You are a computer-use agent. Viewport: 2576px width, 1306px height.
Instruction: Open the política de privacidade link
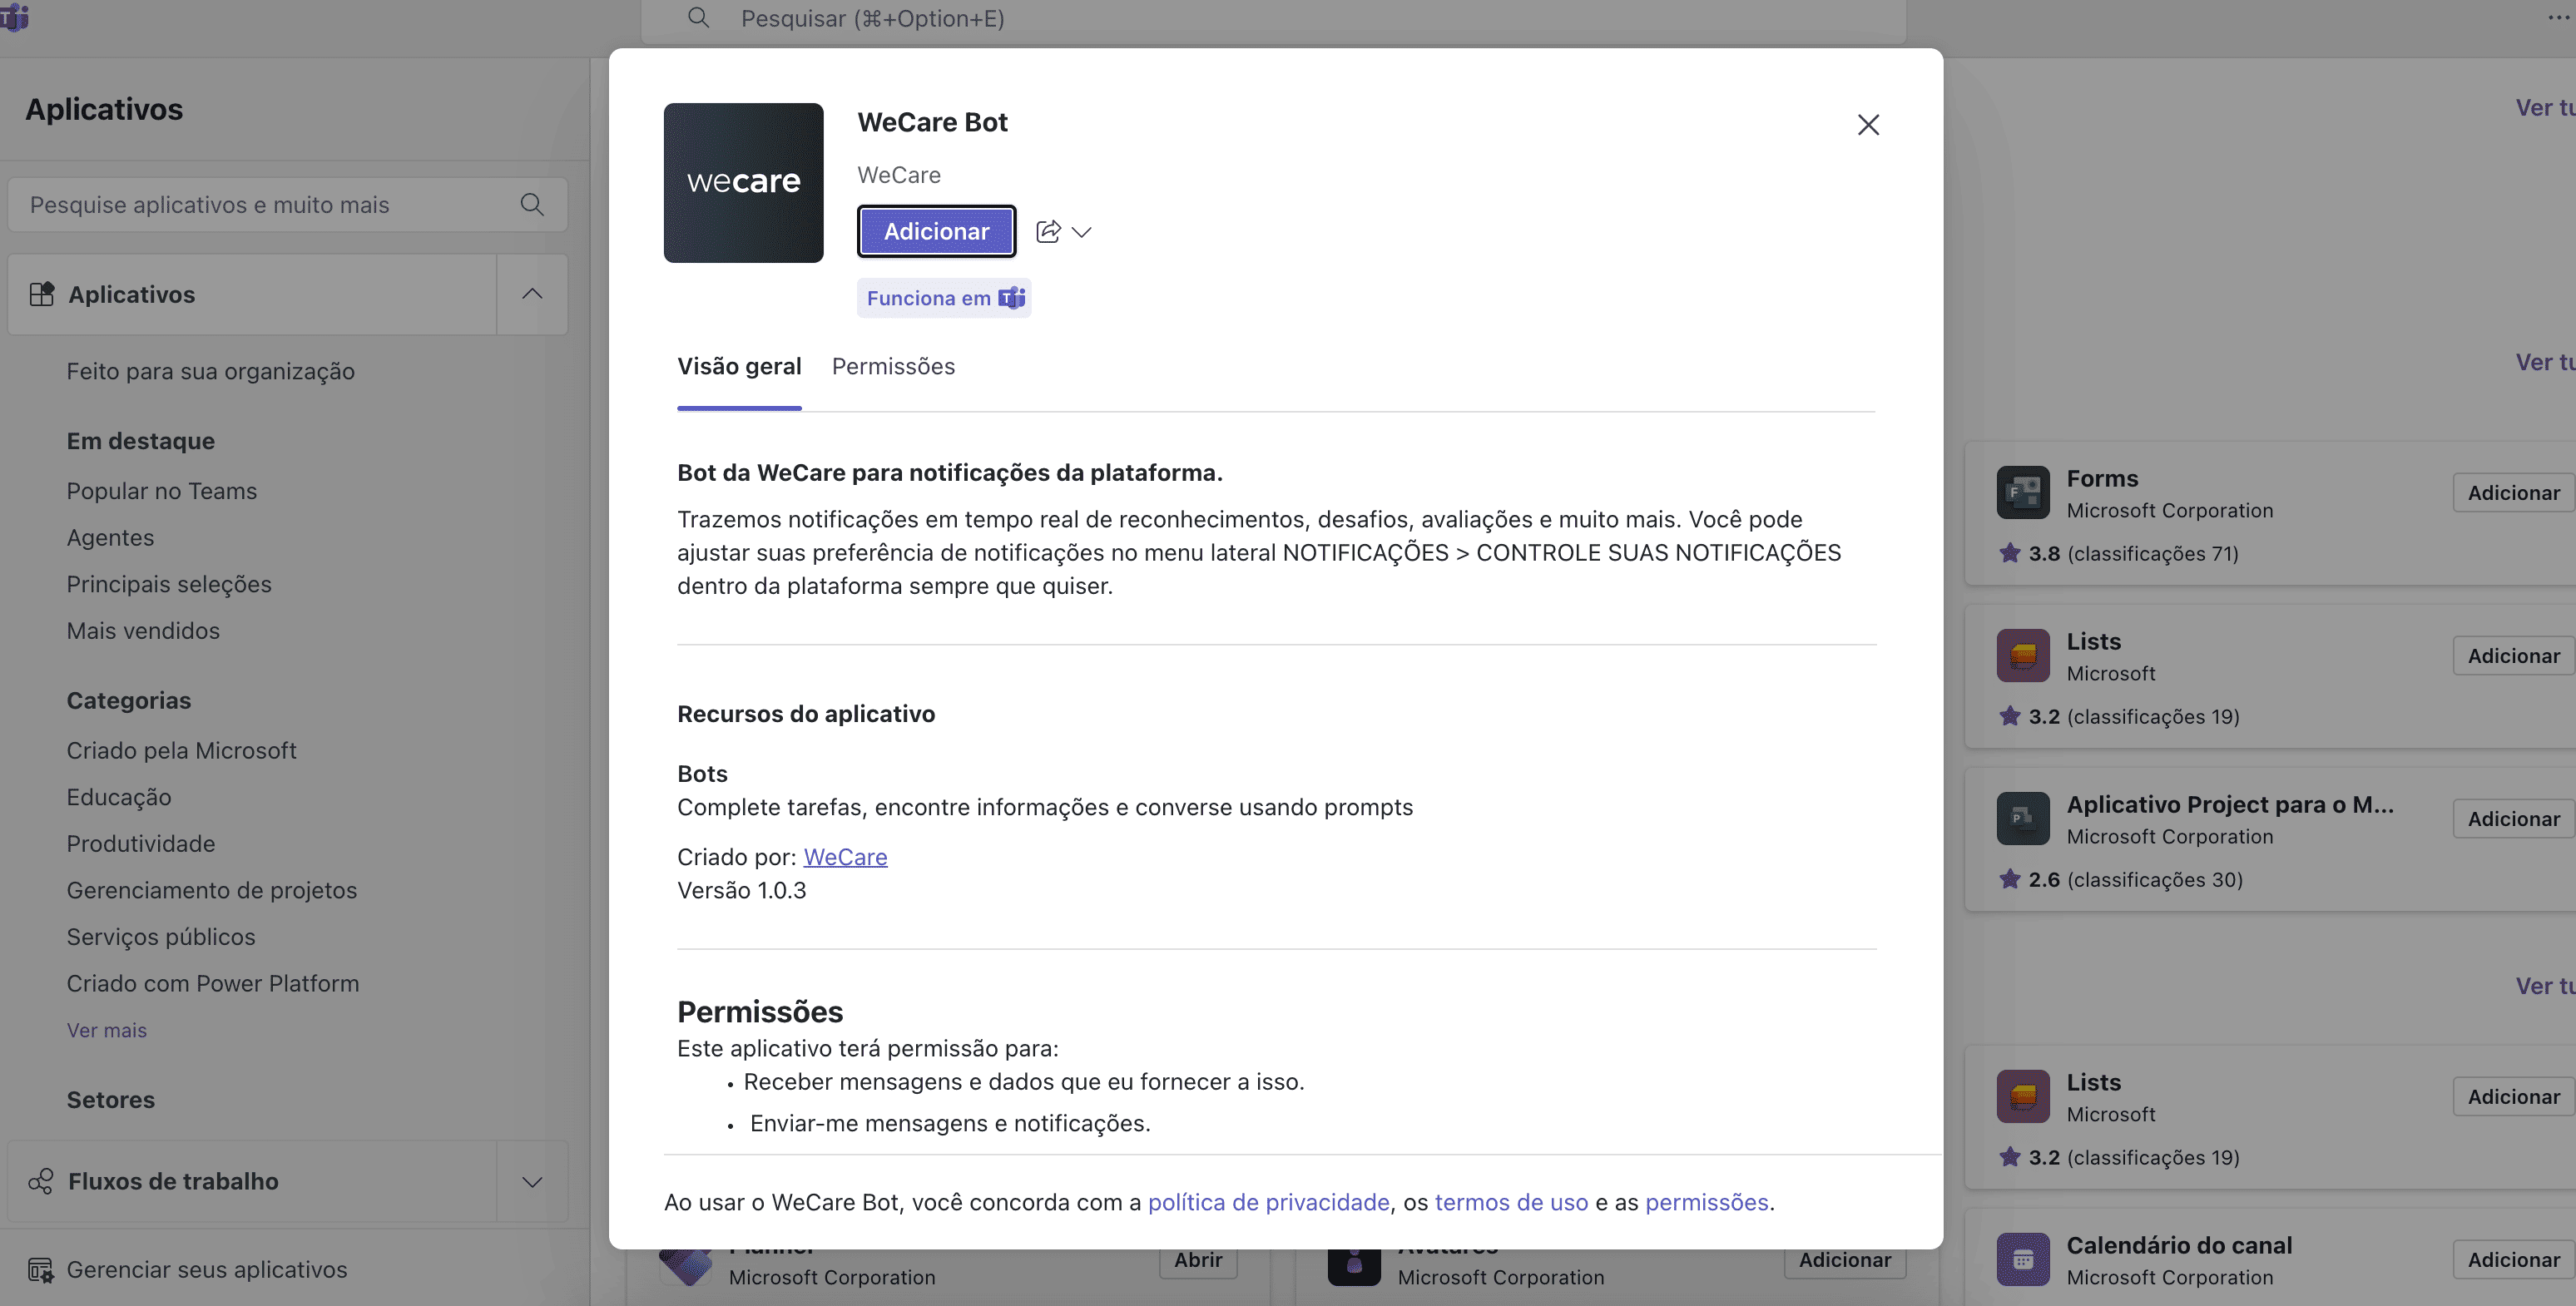(x=1268, y=1203)
